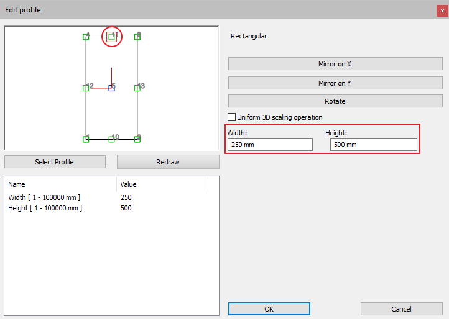Select the Width value 250 in table
This screenshot has width=449, height=319.
tap(126, 197)
